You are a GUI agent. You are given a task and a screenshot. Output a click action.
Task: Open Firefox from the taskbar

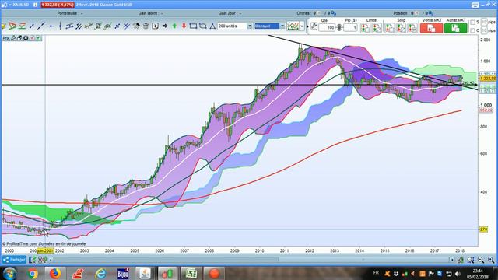click(55, 273)
